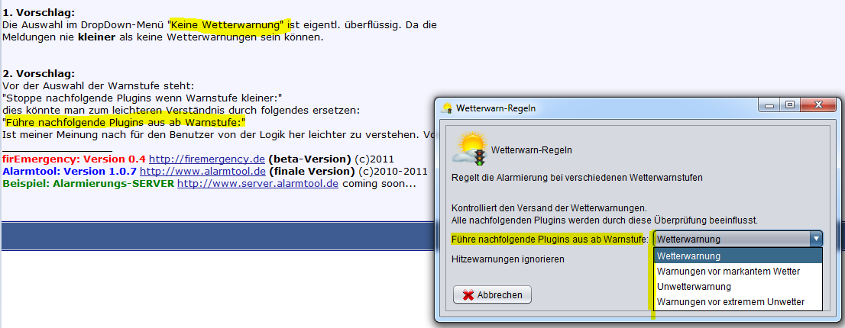Select highlighted Wetterwarnung in dropdown list

click(738, 256)
